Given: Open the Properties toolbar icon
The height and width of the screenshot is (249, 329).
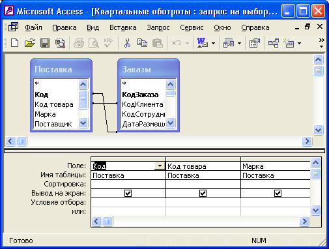Looking at the screenshot, I should 255,43.
